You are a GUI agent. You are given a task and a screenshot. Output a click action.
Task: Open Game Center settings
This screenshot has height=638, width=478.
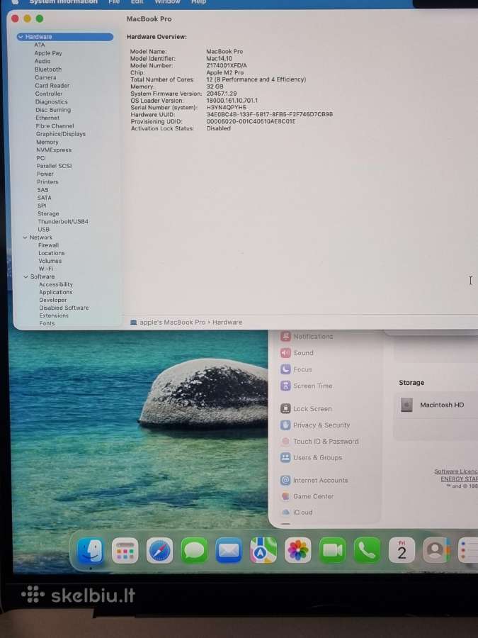coord(307,496)
